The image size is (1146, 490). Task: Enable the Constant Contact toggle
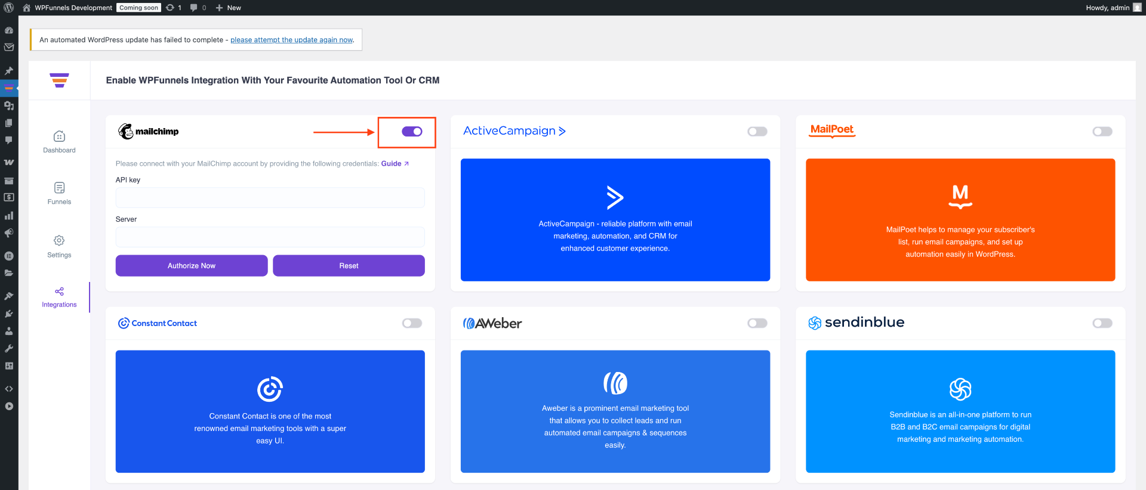tap(412, 323)
